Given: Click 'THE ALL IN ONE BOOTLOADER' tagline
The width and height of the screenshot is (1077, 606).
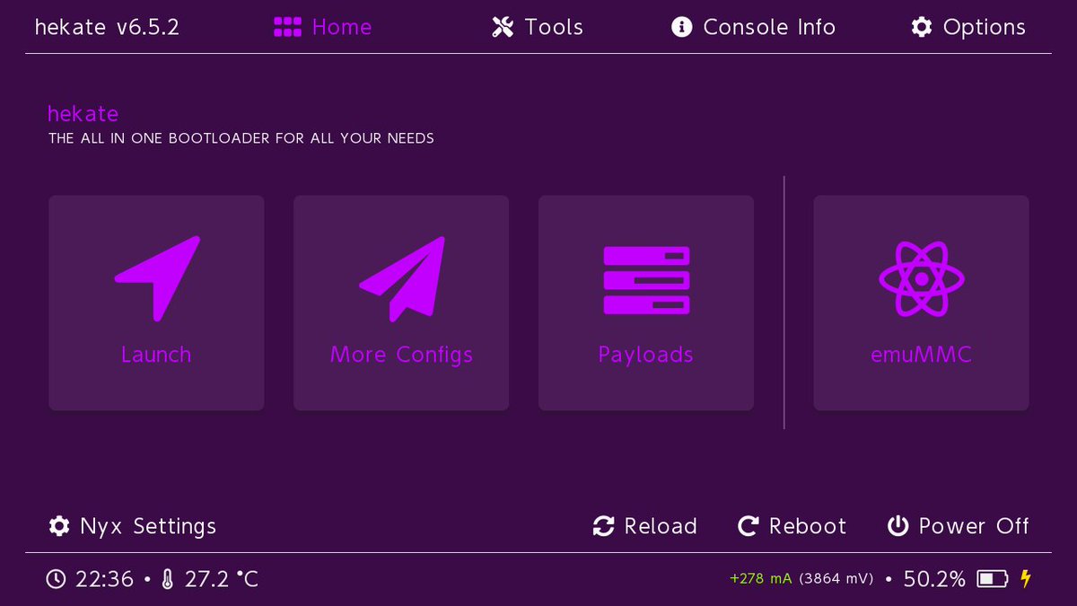Looking at the screenshot, I should [241, 139].
